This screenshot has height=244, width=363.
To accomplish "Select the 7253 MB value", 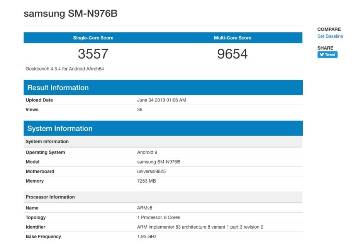I will pos(146,181).
